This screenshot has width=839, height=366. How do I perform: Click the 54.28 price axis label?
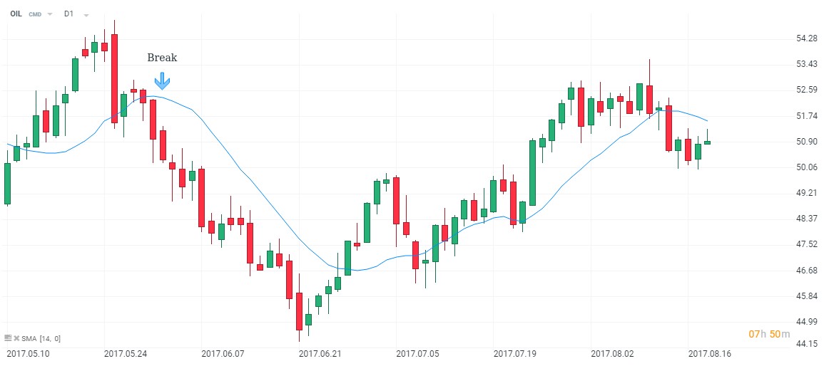[808, 38]
